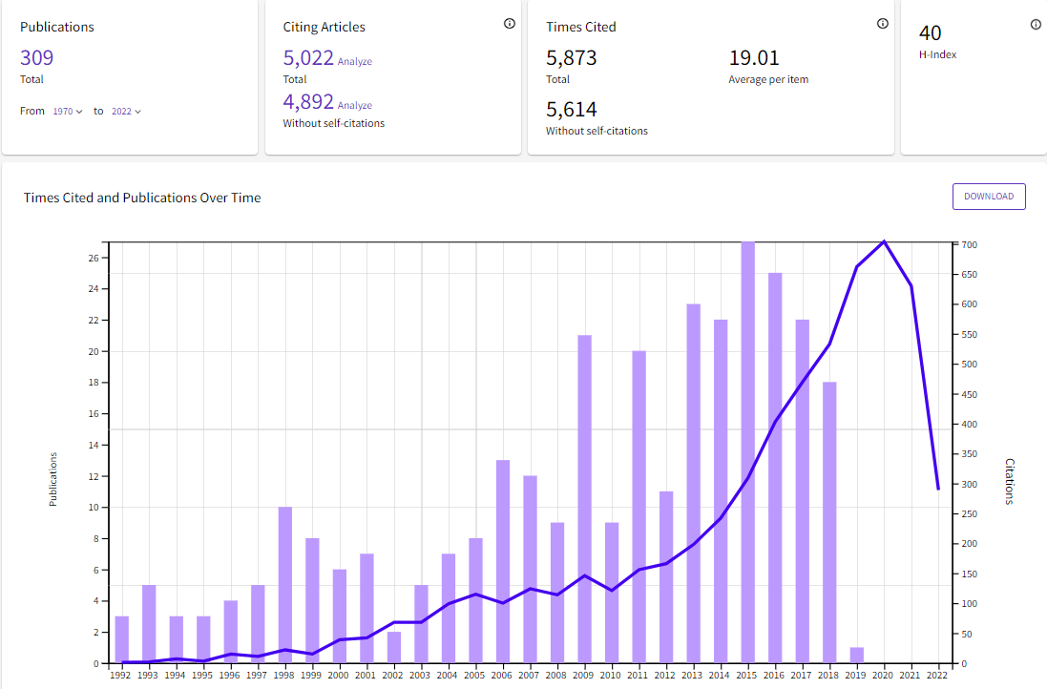Click Analyze next to 5,022 citing articles
Screen dimensions: 1047x689
[353, 59]
